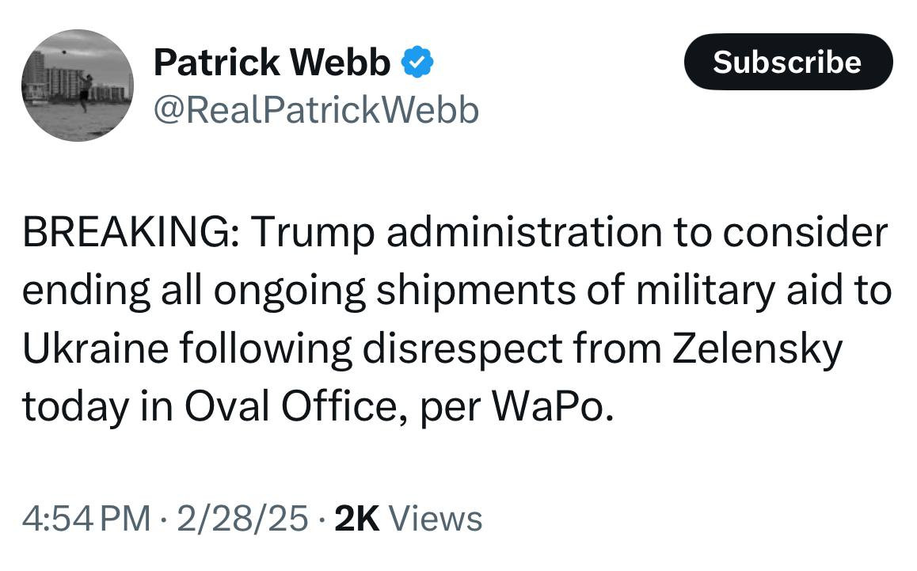Click the blue verified badge

[418, 62]
